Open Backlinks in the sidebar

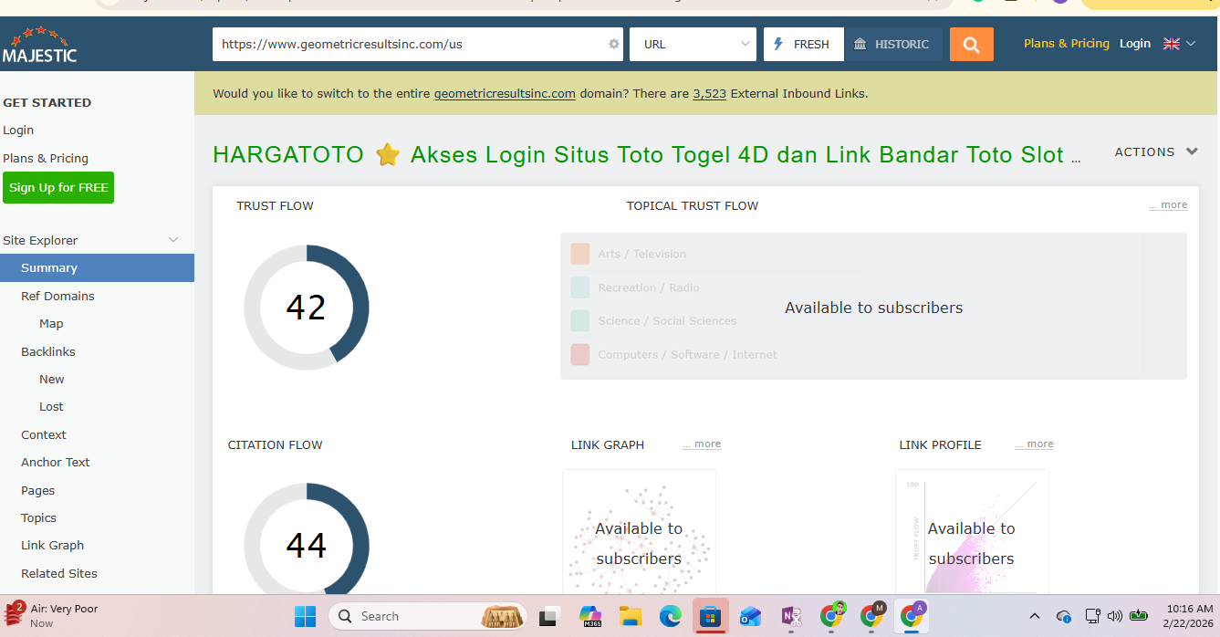(48, 351)
